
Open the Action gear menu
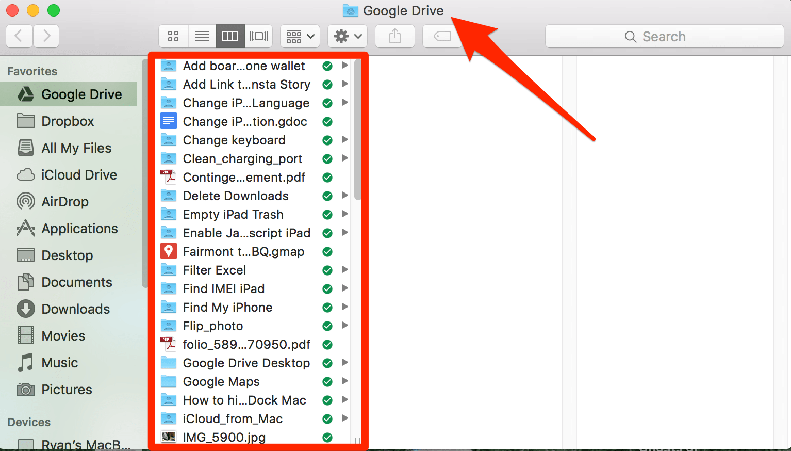pyautogui.click(x=348, y=36)
